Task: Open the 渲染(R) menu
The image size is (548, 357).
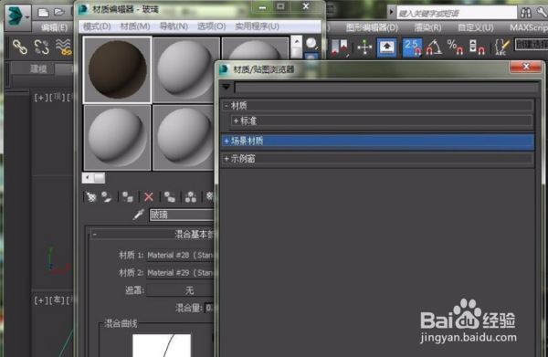Action: [427, 27]
